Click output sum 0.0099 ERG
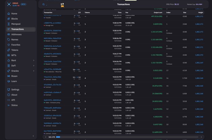Viewport: 212px width, 140px height. tap(158, 24)
